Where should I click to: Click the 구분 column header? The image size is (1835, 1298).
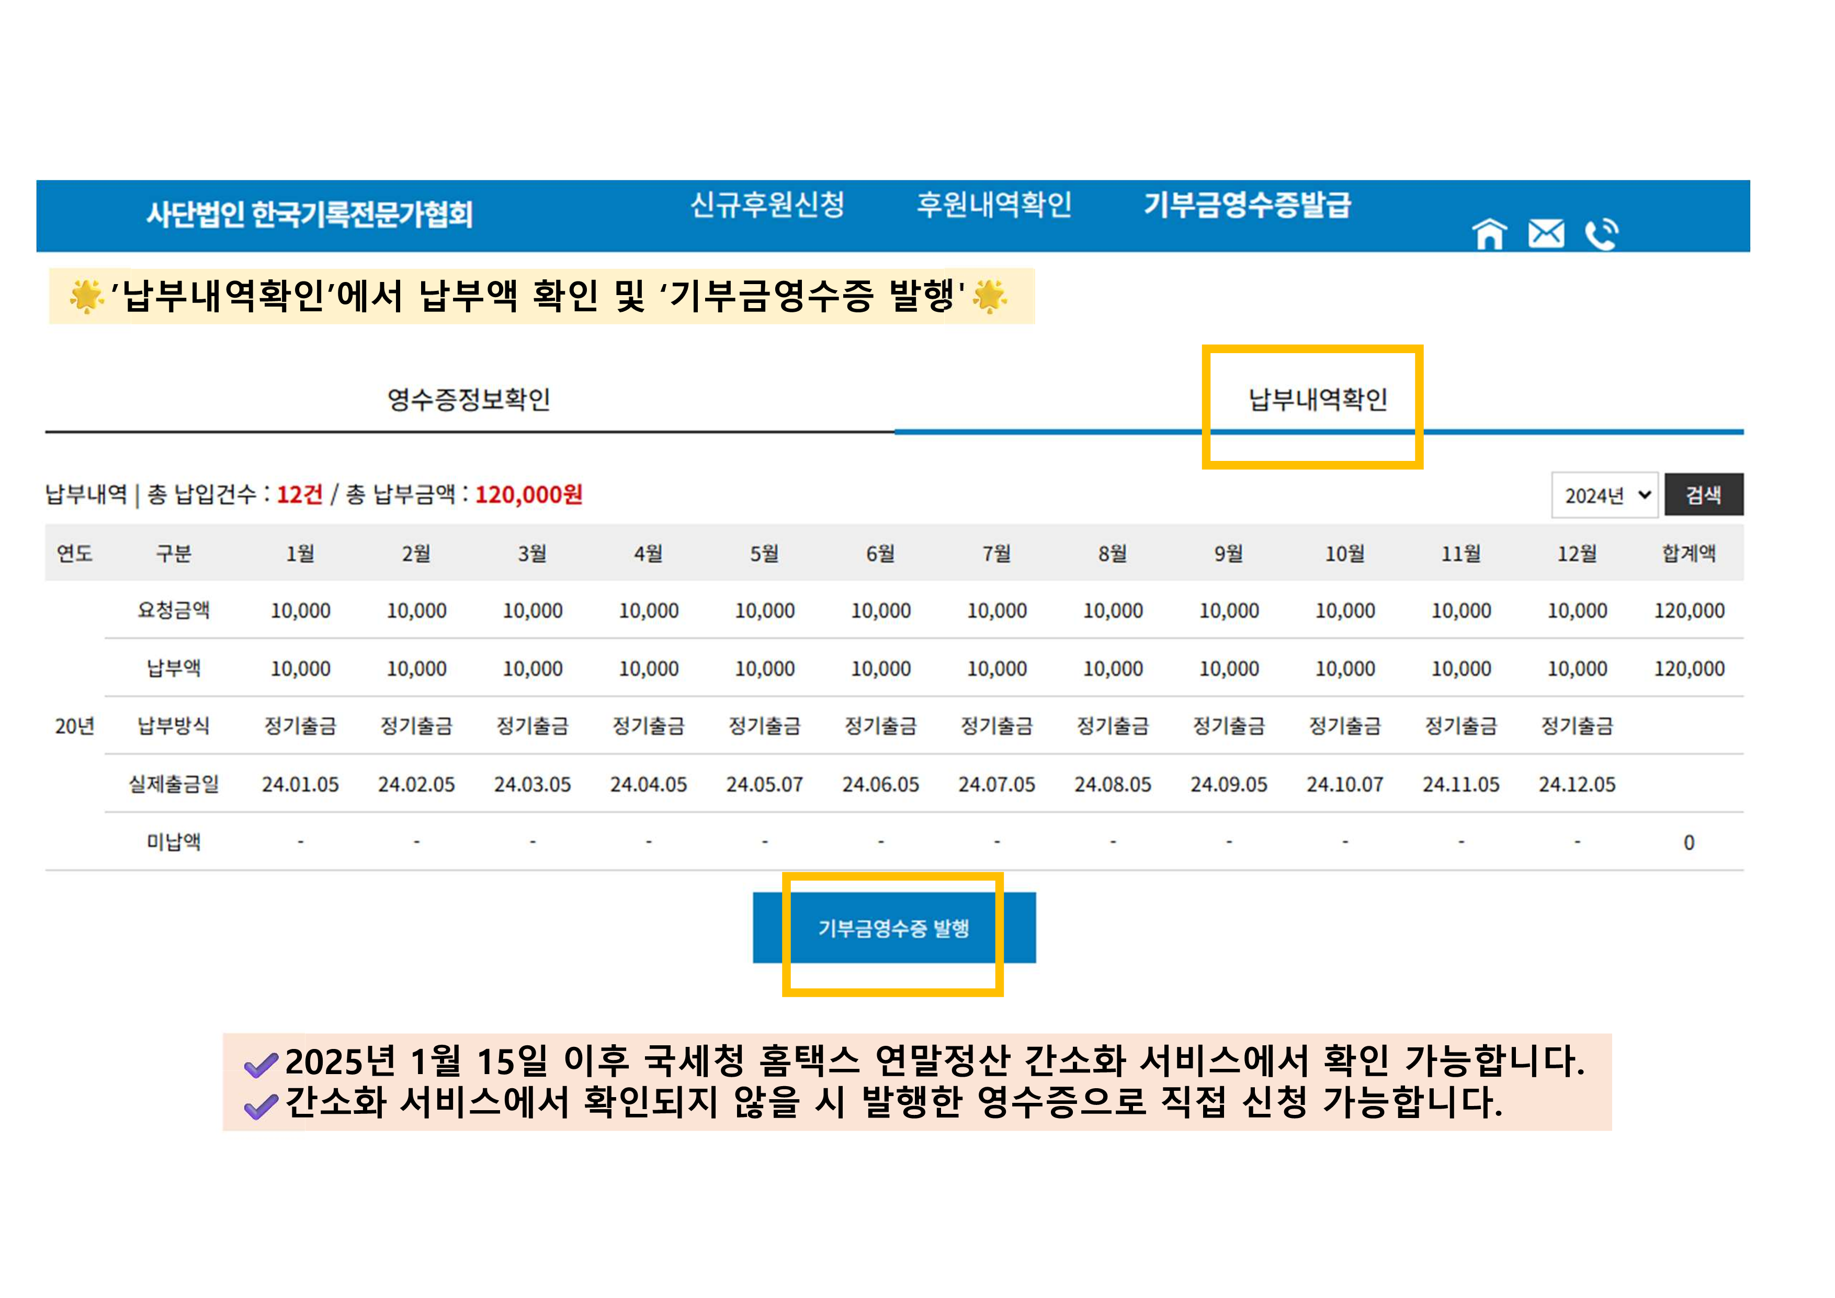pyautogui.click(x=174, y=553)
